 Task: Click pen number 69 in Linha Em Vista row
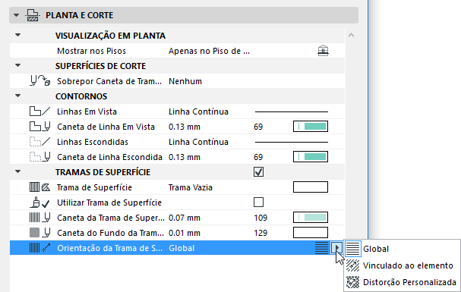[258, 127]
